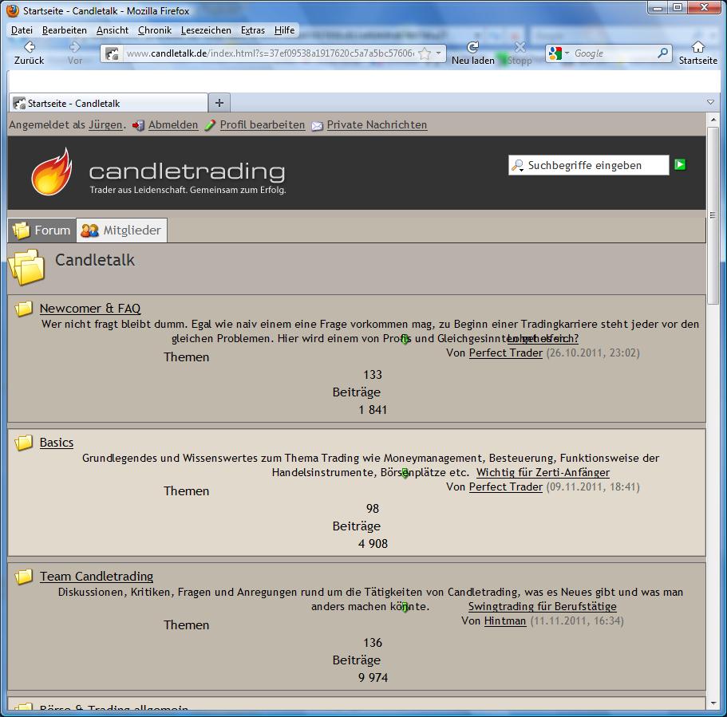
Task: Open the Hilfe menu
Action: 284,30
